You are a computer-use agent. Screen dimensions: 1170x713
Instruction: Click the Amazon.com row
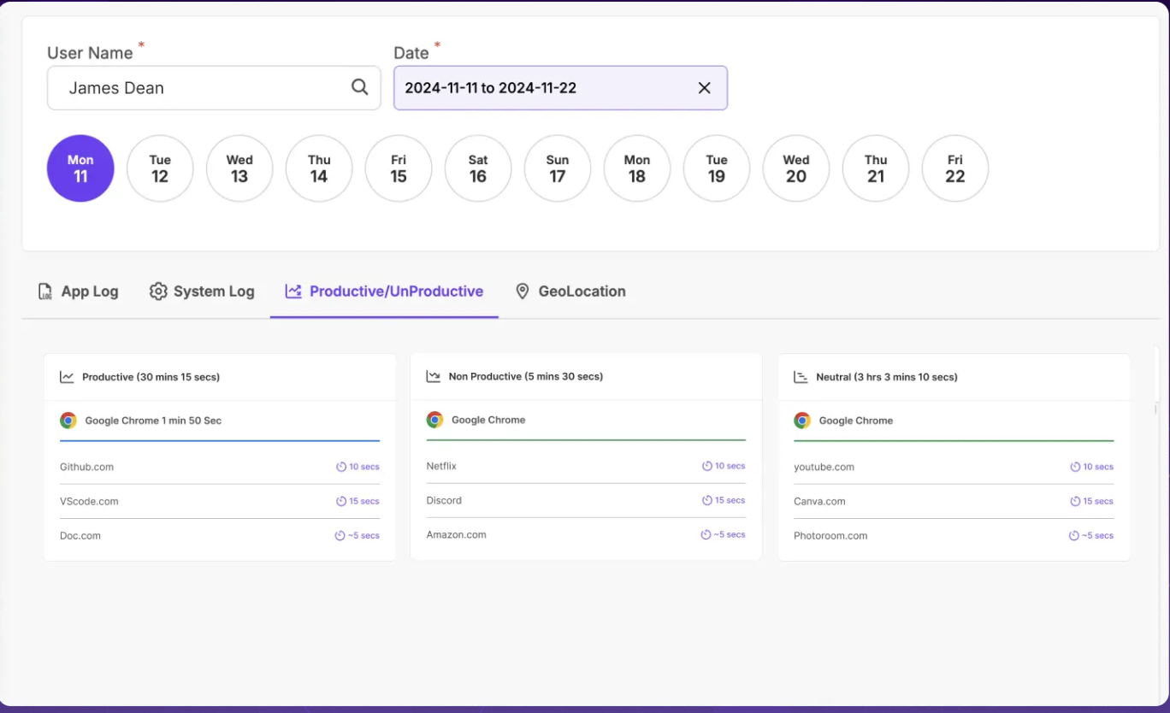586,534
